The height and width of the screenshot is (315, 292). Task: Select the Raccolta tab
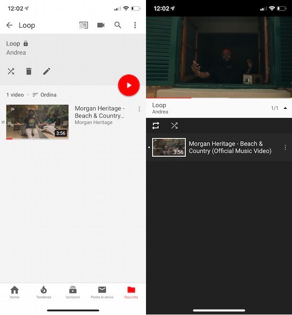[131, 292]
